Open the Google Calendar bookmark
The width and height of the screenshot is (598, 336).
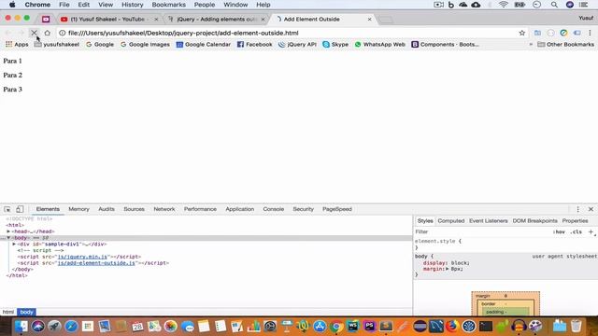(204, 44)
